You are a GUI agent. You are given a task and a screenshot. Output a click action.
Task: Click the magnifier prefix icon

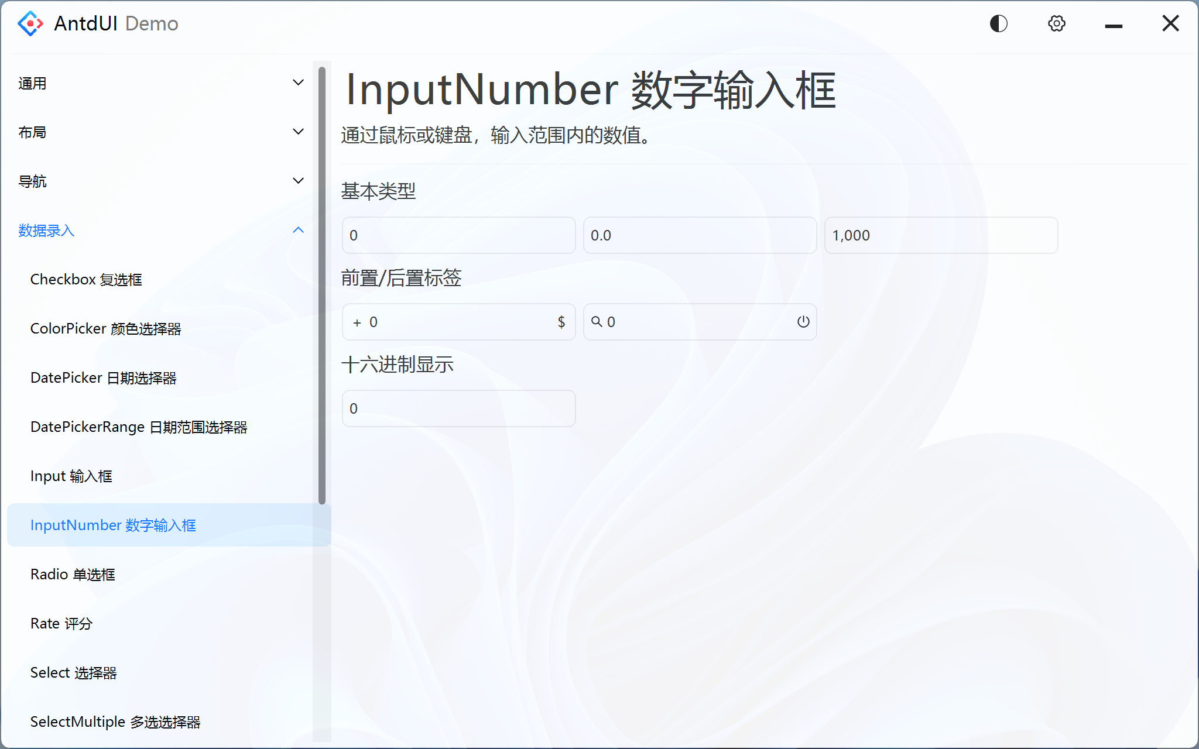point(597,321)
